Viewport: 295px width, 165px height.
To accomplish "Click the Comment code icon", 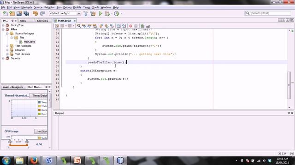I will click(142, 26).
